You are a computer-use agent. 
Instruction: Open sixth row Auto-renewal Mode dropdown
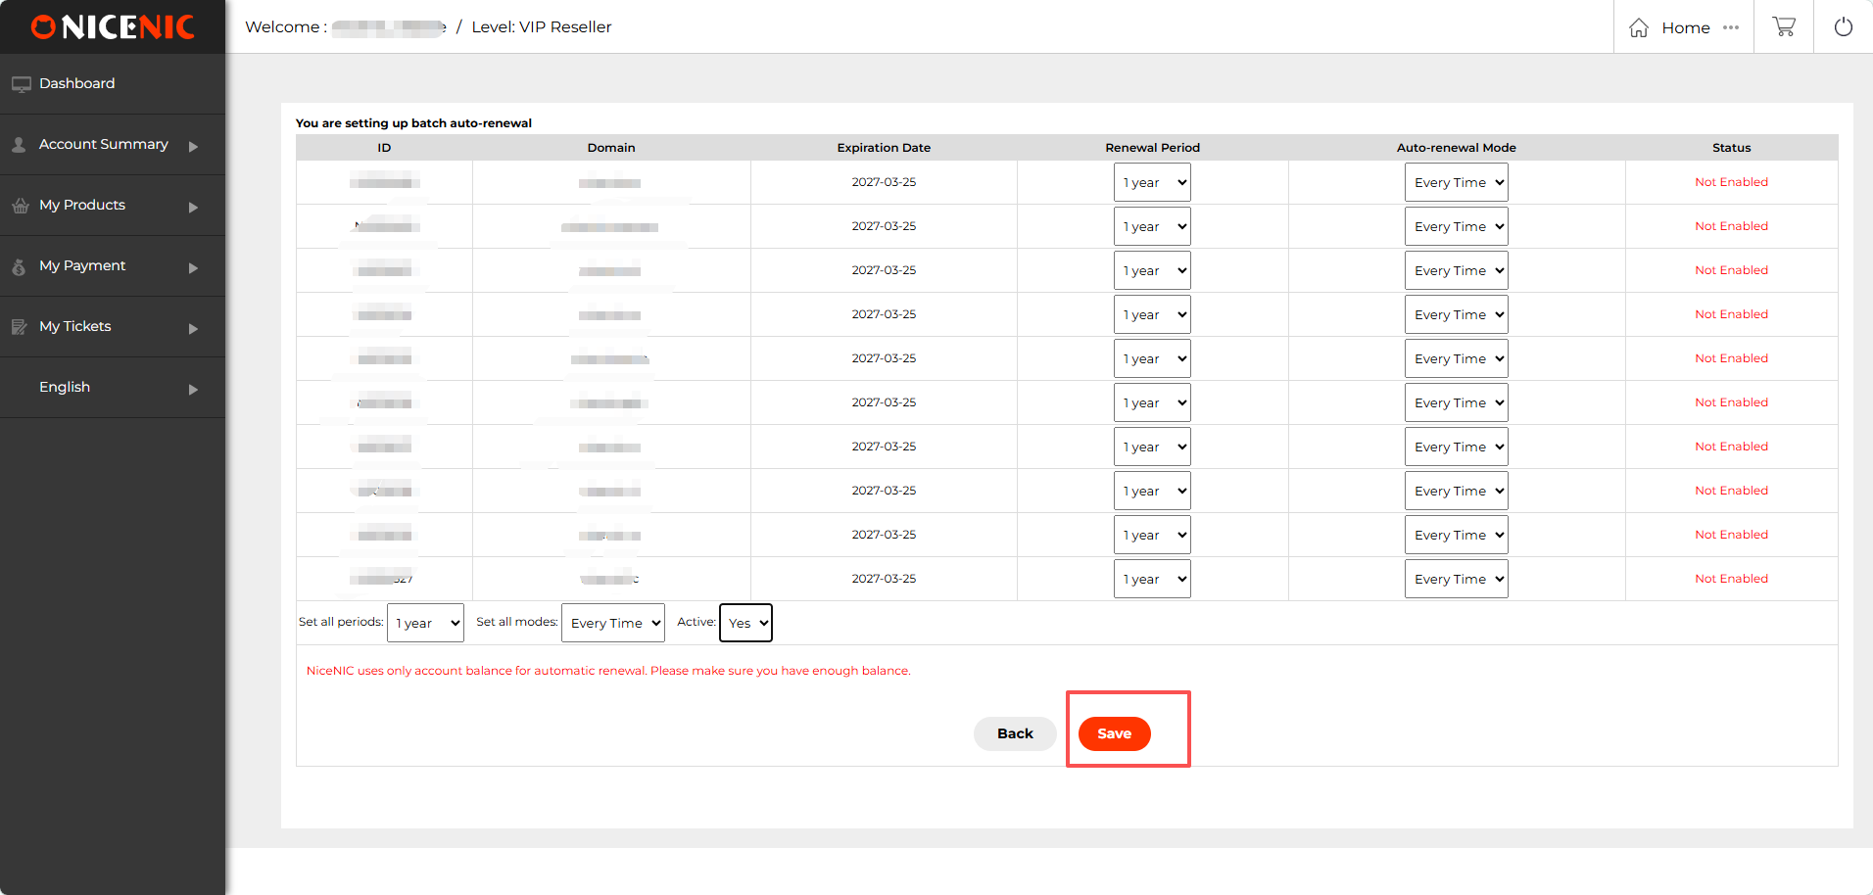(1456, 402)
